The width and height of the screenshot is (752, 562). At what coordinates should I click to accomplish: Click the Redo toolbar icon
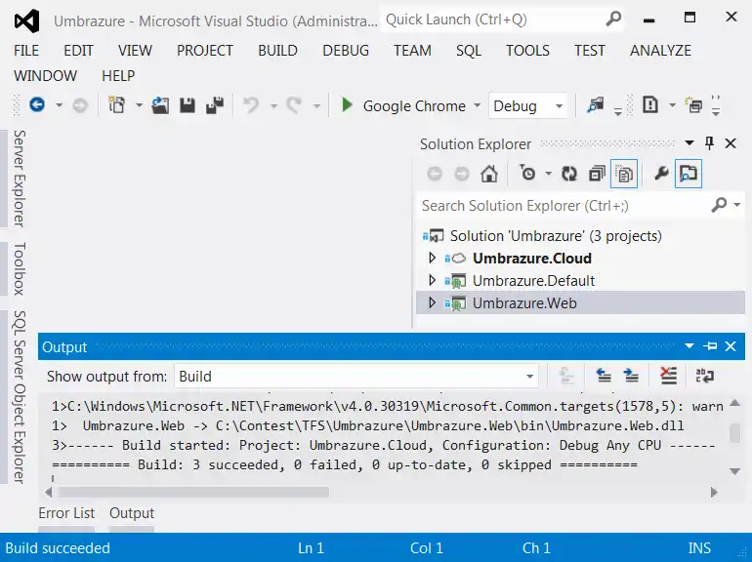(x=294, y=105)
